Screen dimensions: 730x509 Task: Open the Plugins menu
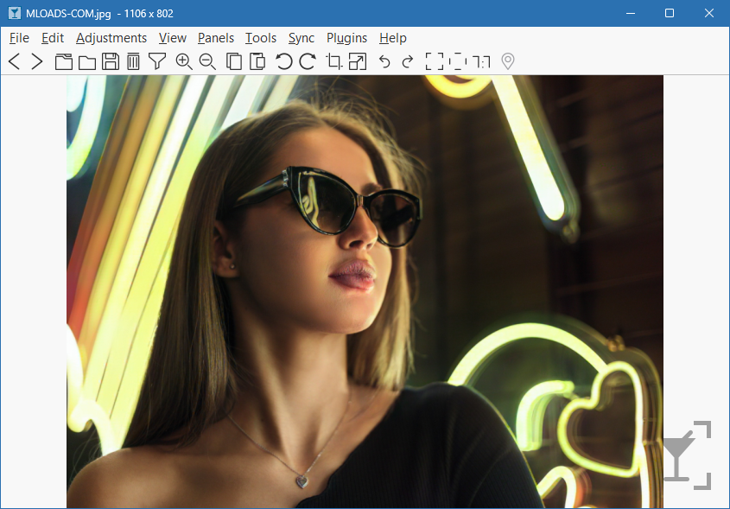tap(346, 38)
